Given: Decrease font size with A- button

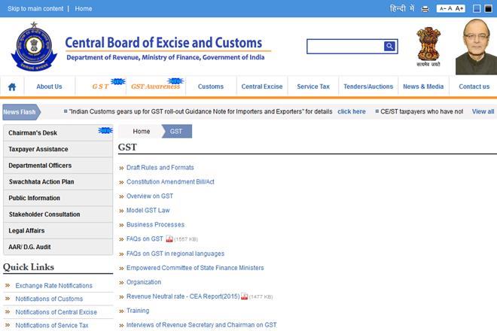Looking at the screenshot, I should tap(441, 8).
